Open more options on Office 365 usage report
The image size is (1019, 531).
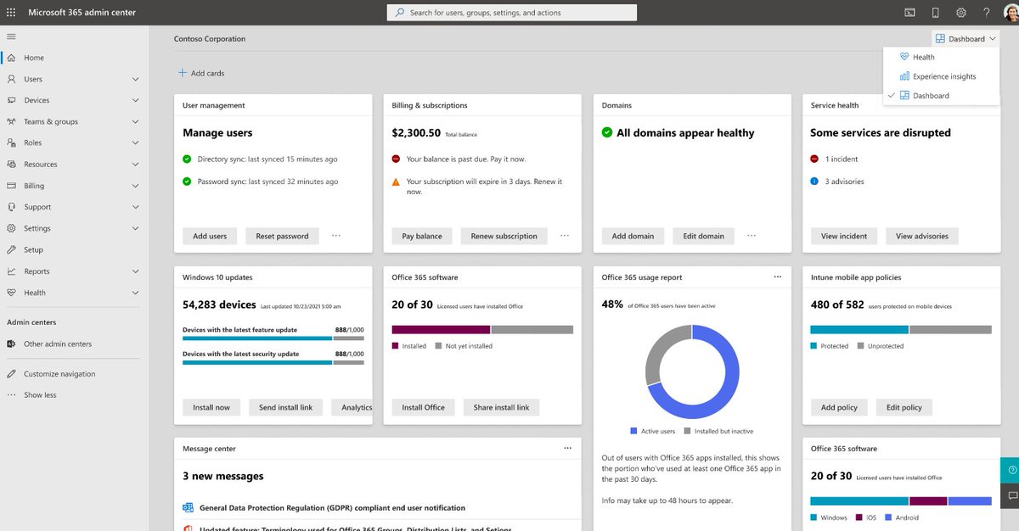(x=777, y=277)
